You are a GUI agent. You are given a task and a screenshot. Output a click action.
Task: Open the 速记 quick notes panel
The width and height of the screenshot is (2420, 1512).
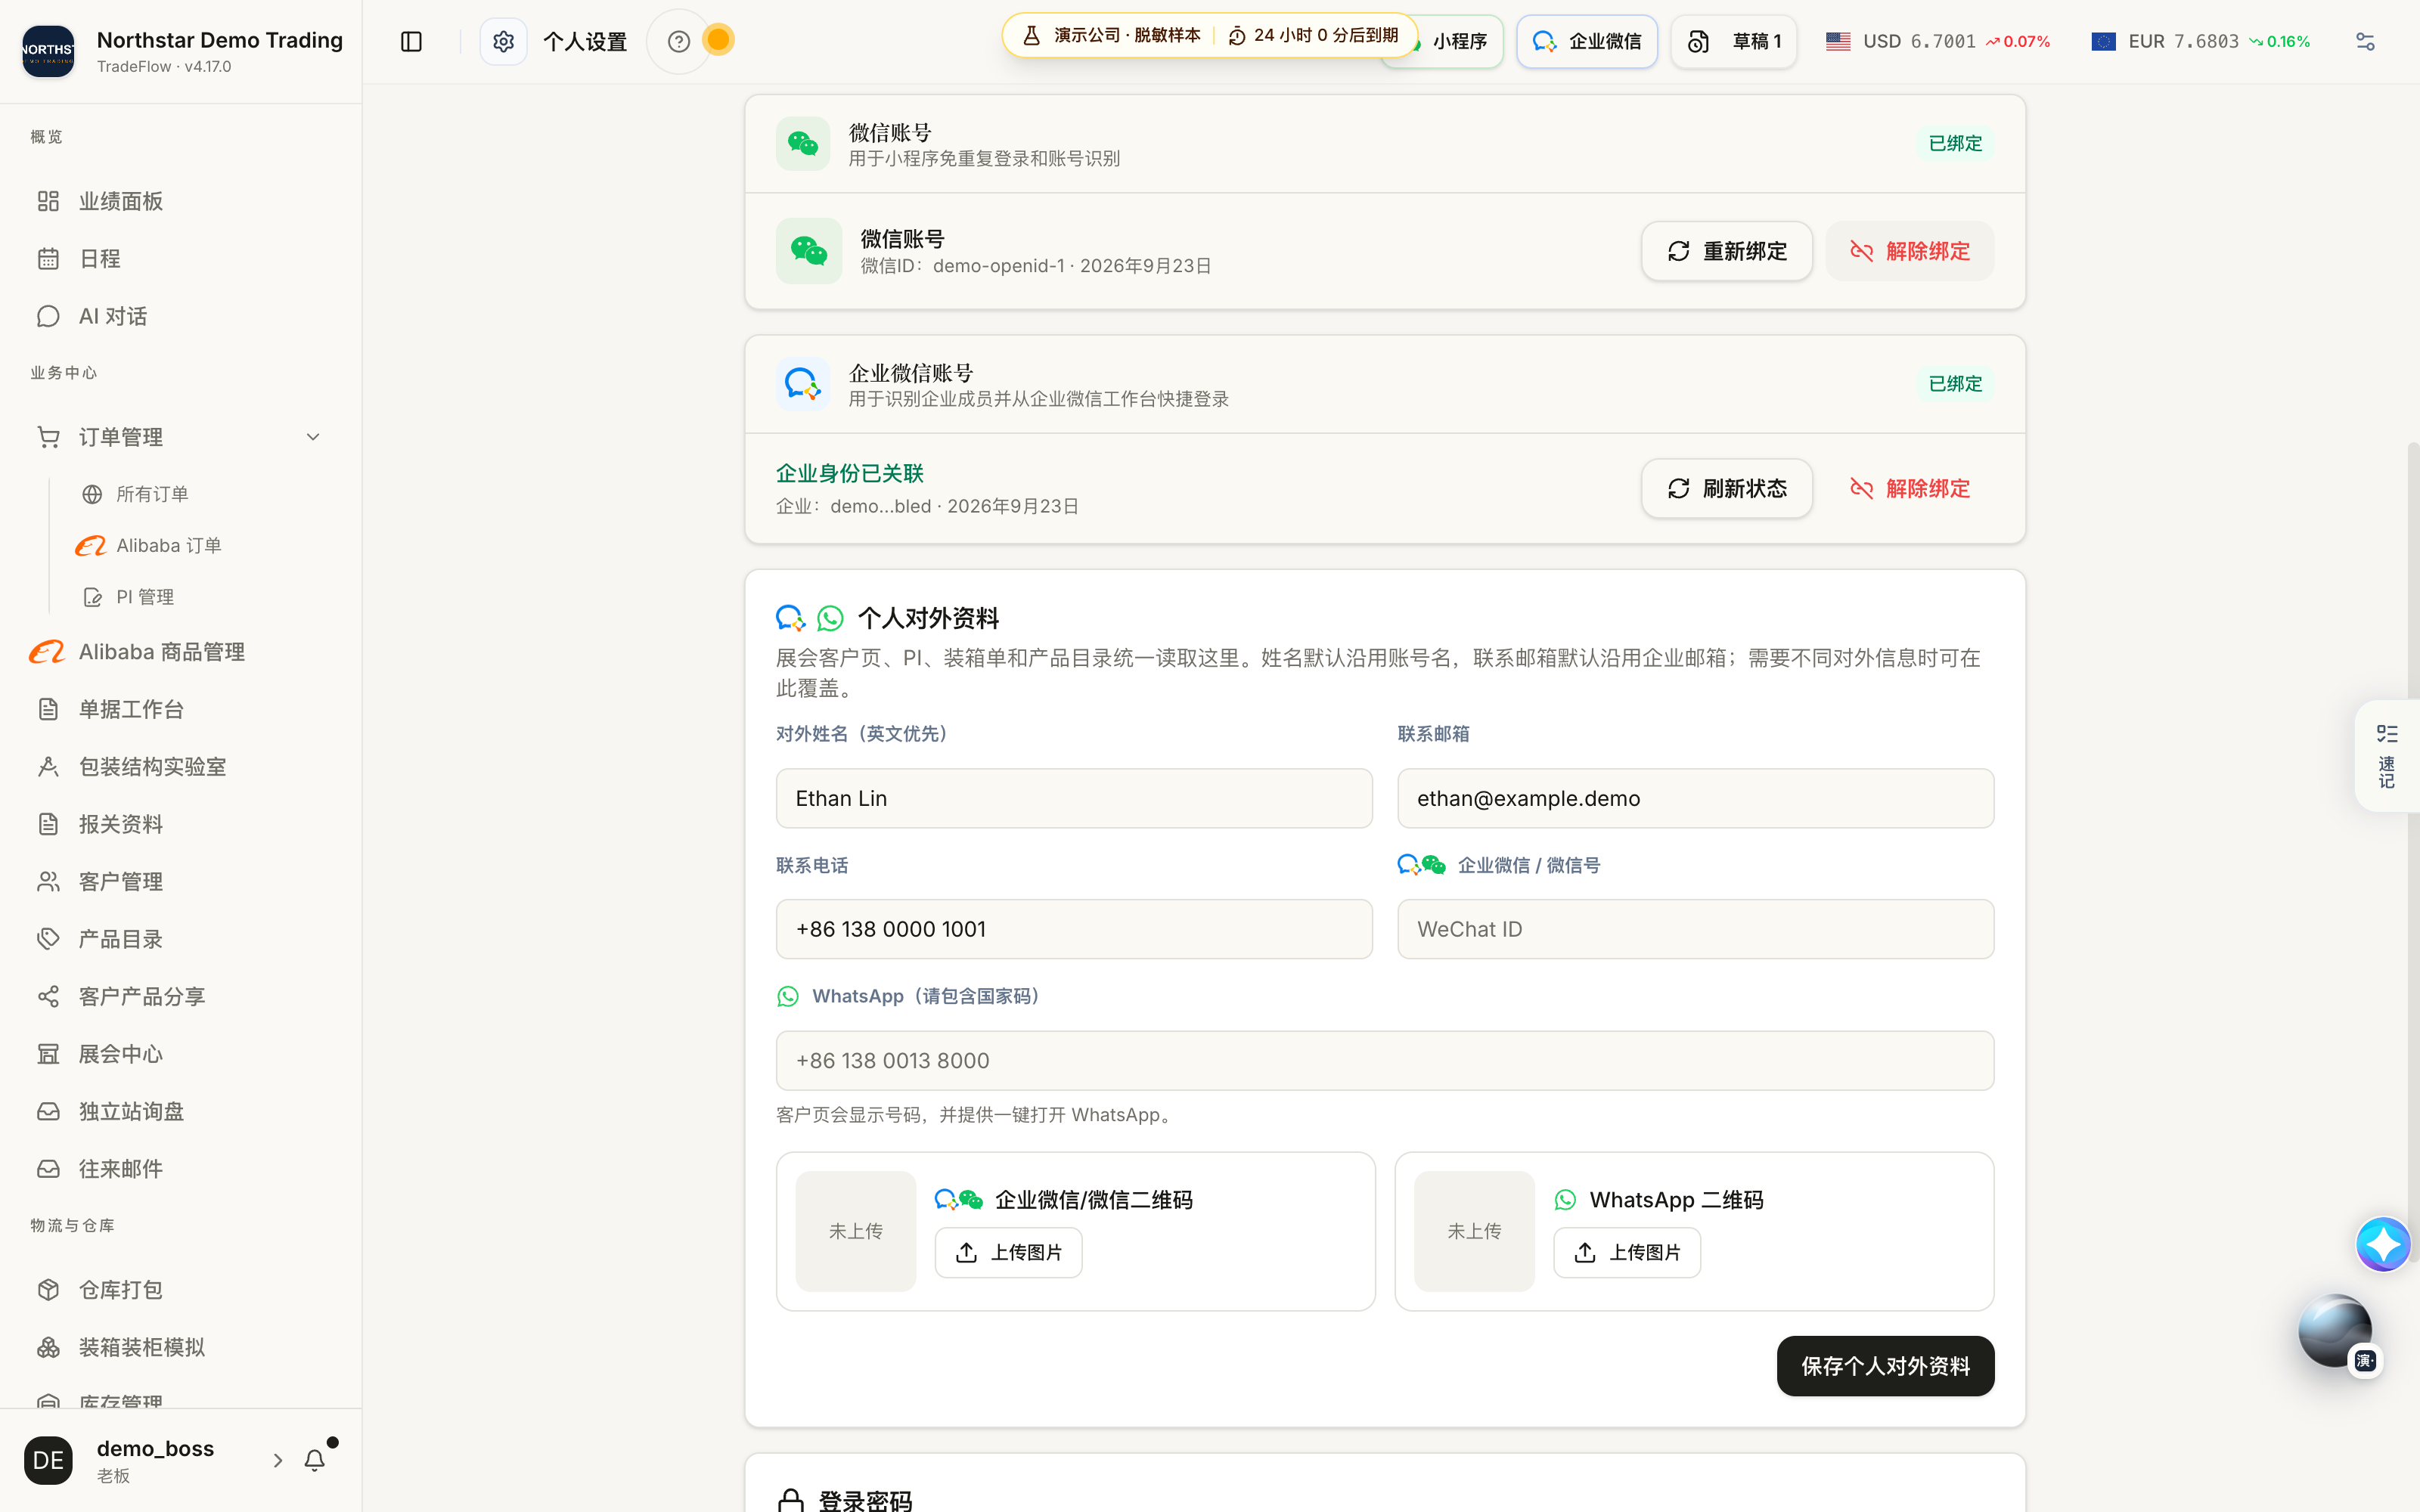pyautogui.click(x=2388, y=756)
